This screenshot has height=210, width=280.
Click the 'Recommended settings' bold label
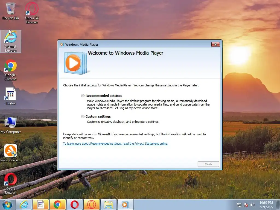click(104, 96)
